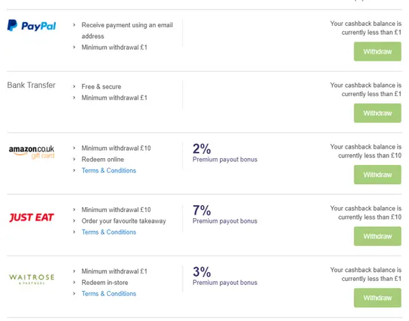Click chevron beside 'Redeem in-store'
This screenshot has width=409, height=321.
point(74,282)
